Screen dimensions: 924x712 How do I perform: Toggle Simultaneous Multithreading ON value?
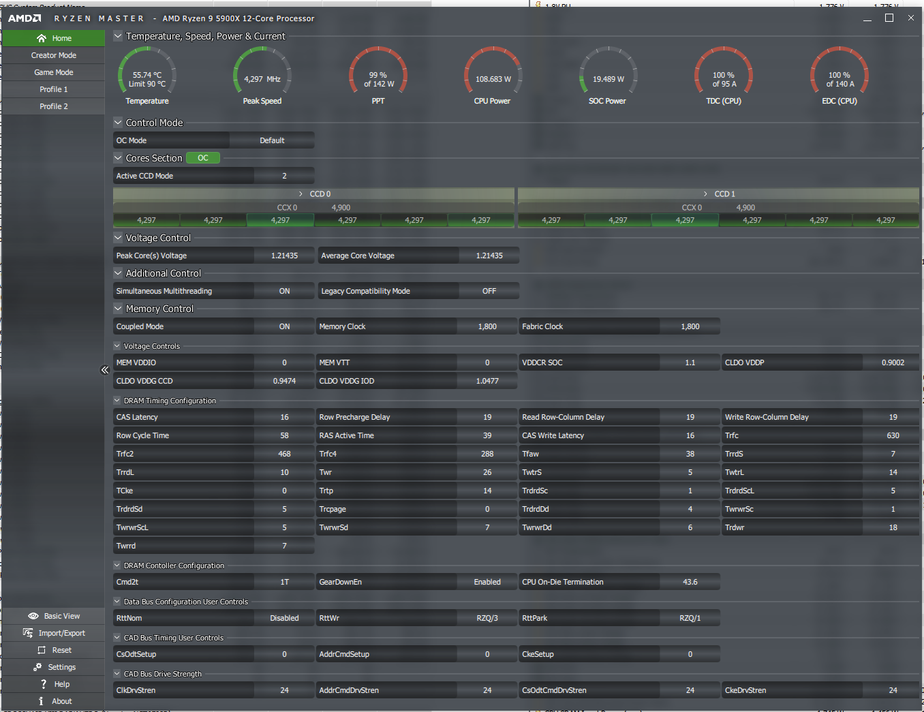pyautogui.click(x=284, y=291)
